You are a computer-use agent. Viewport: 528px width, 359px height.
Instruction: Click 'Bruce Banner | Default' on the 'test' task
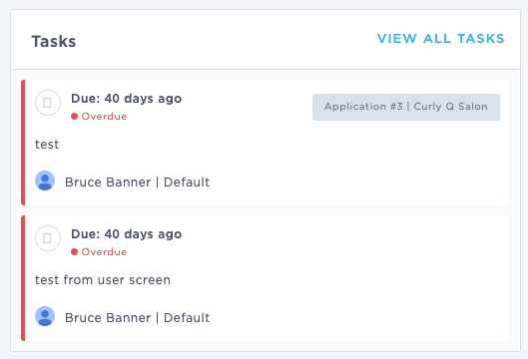point(137,182)
